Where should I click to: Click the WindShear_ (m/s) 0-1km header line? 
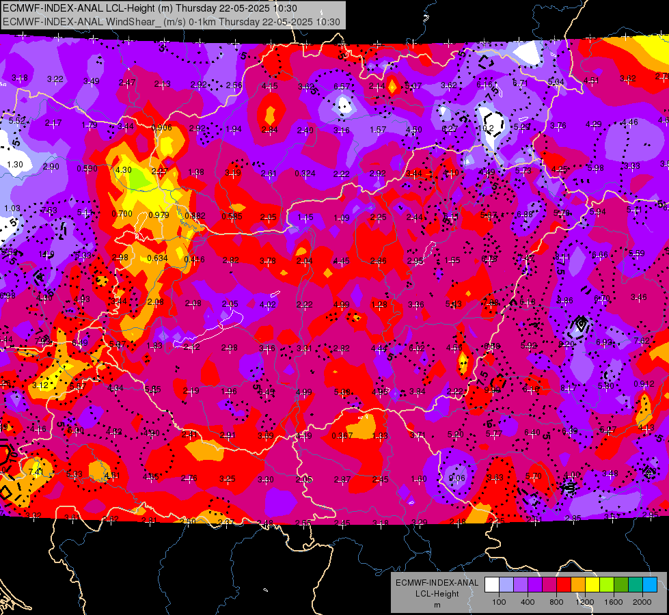172,22
